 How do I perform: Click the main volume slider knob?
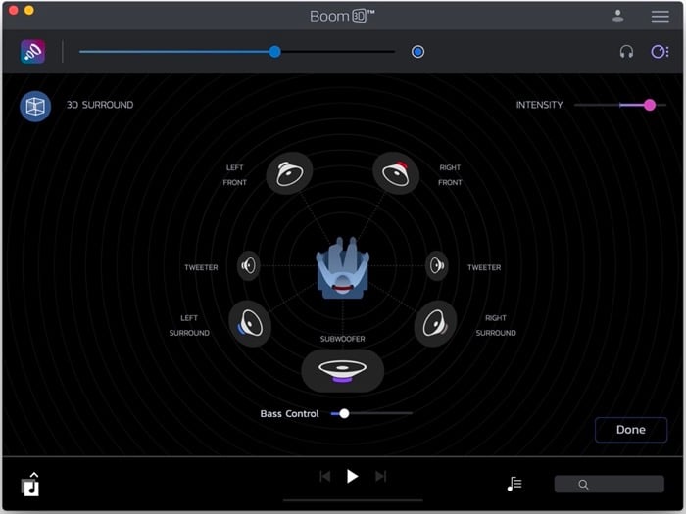tap(274, 52)
